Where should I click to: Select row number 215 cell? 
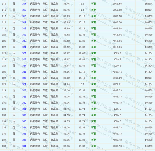(x=4, y=4)
